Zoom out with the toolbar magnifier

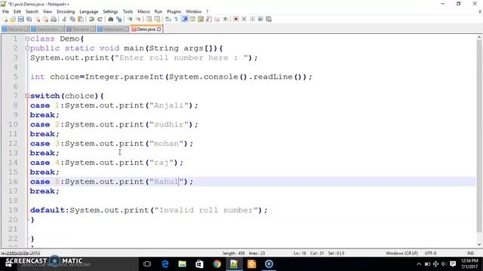point(138,19)
